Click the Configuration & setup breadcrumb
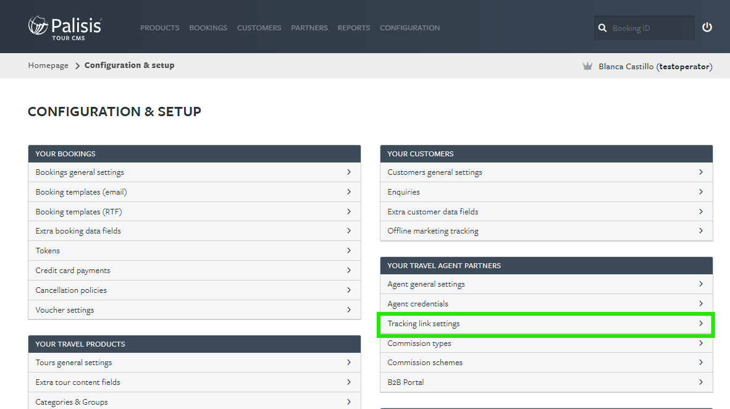 click(130, 65)
